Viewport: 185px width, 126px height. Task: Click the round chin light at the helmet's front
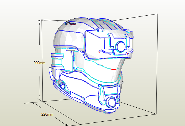coord(111,102)
